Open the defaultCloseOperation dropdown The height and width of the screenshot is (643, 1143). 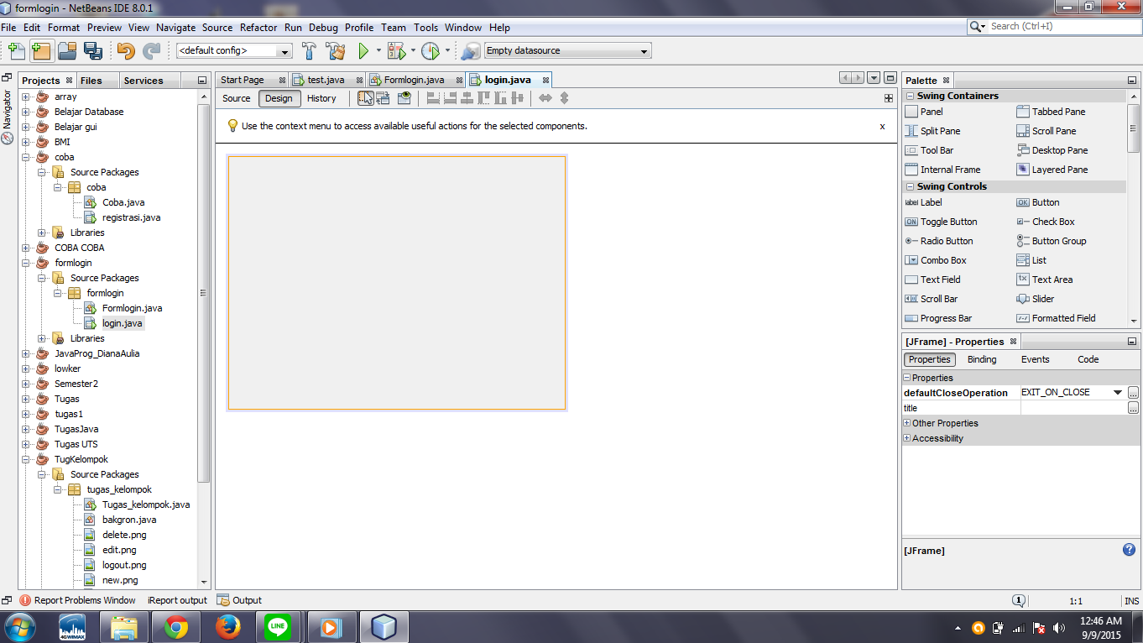coord(1118,392)
